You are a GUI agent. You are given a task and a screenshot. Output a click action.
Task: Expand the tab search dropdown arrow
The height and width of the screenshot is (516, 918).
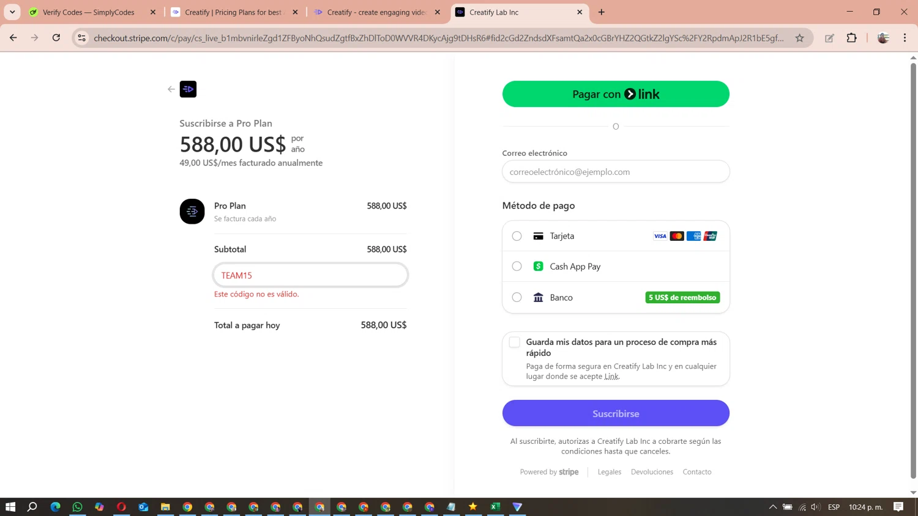[12, 12]
